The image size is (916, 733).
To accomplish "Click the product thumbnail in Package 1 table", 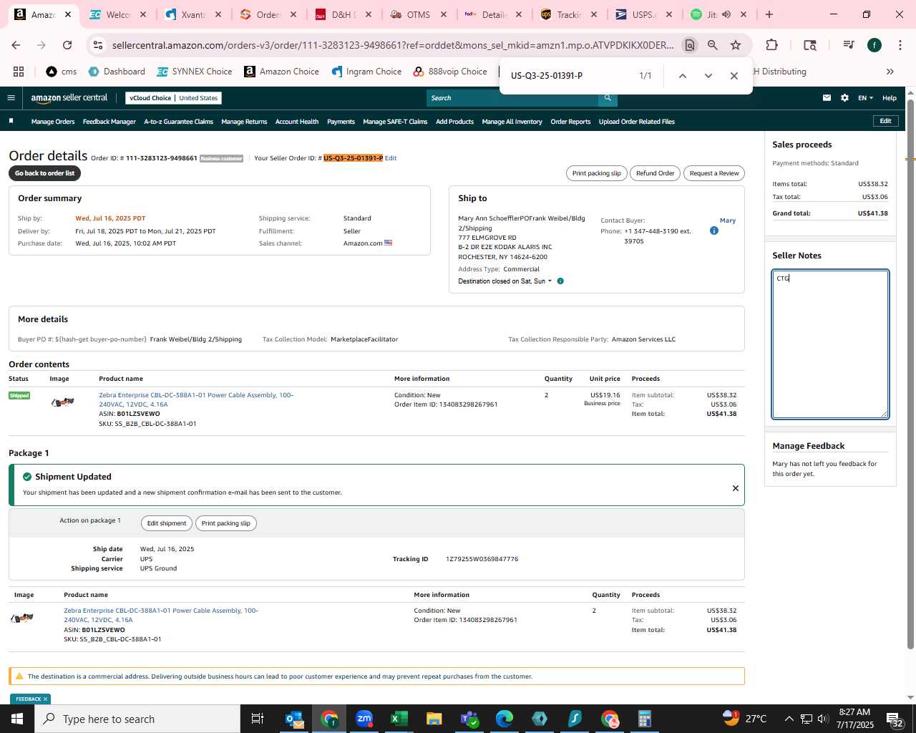I will (21, 618).
